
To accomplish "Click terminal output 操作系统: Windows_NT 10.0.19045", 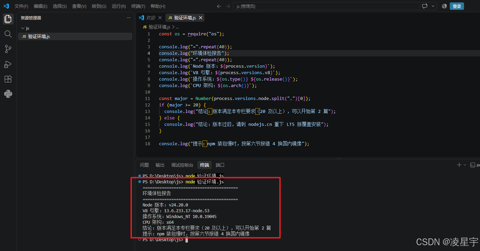I will (179, 216).
